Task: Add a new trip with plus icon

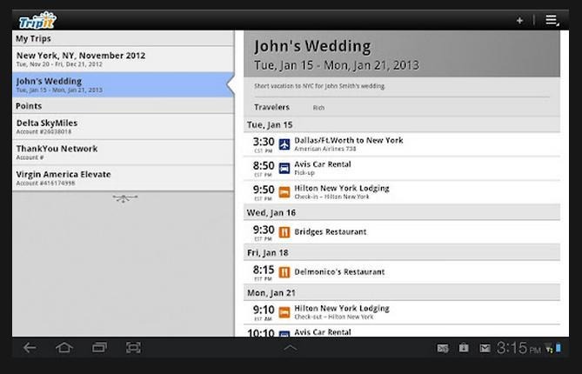Action: point(519,20)
